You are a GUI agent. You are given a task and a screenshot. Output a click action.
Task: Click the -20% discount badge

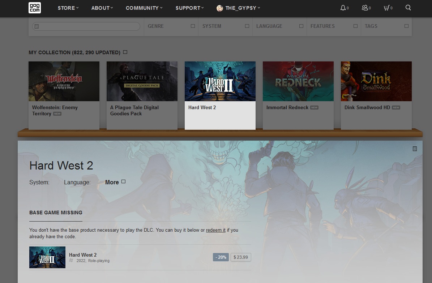pyautogui.click(x=221, y=257)
